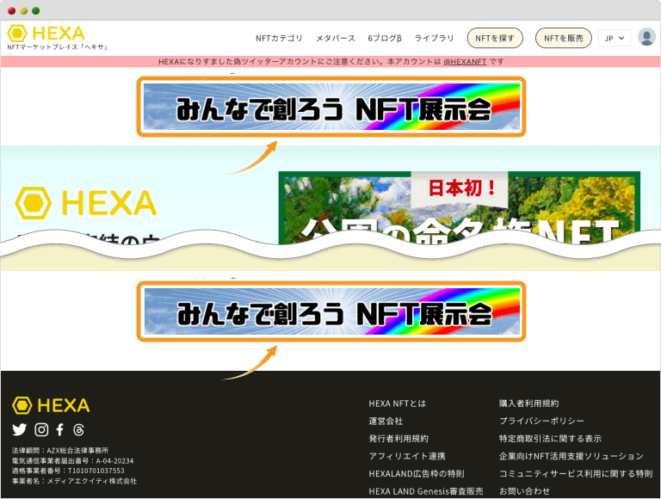Screen dimensions: 661x499
Task: Click the red browser window close button
Action: click(11, 10)
